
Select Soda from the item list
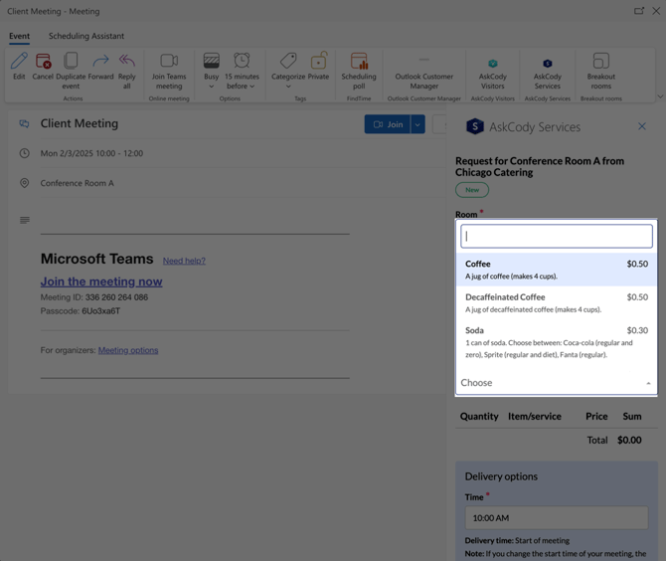(x=557, y=342)
